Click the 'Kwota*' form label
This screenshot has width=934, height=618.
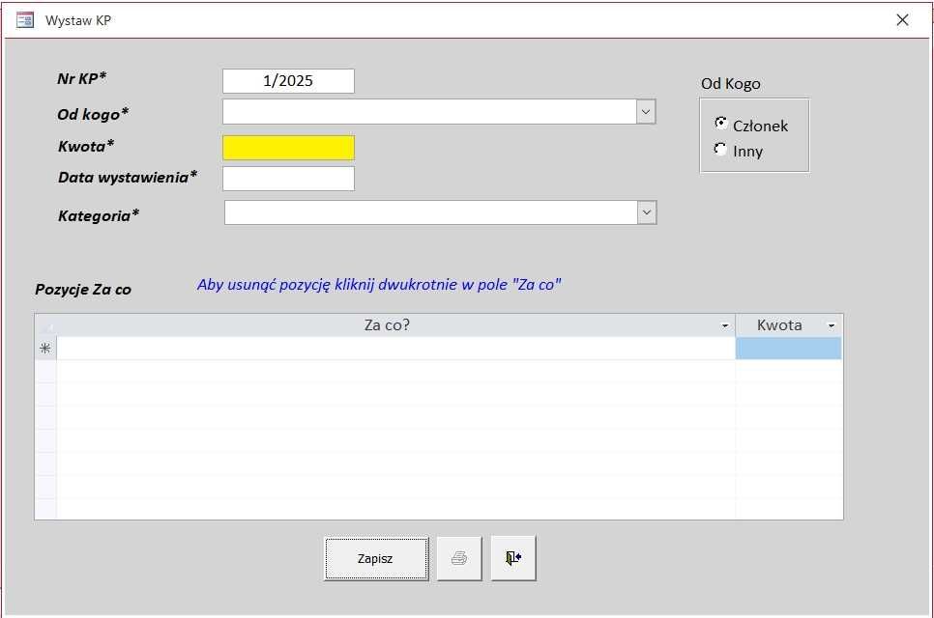coord(86,147)
